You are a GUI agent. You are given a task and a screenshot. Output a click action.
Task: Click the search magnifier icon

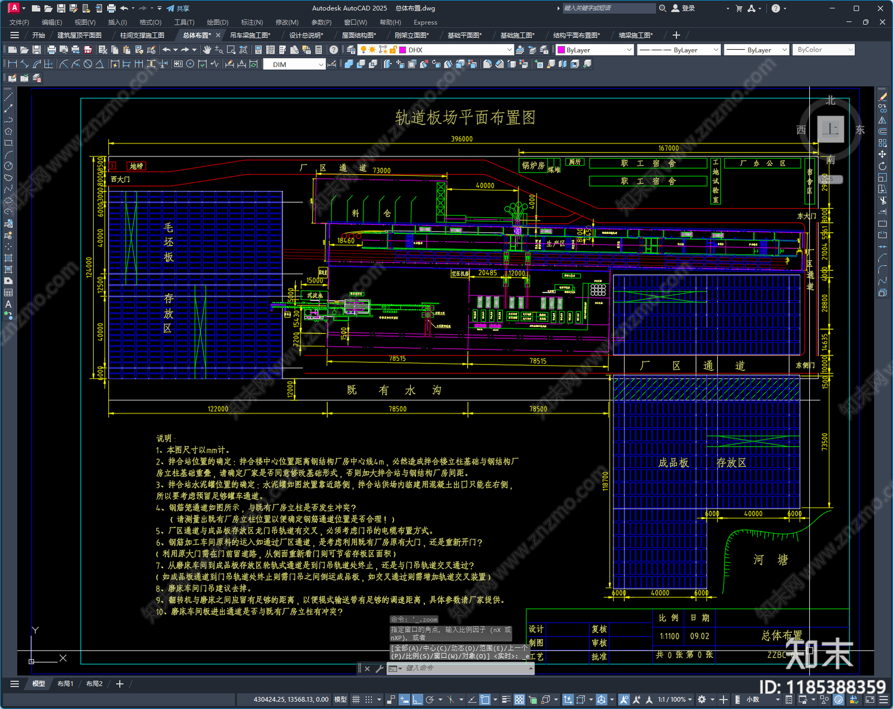click(662, 8)
